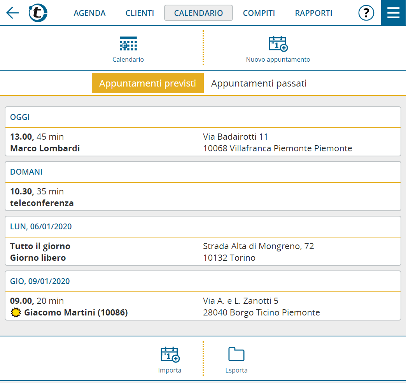Switch to the Appuntamenti passati tab
Image resolution: width=406 pixels, height=383 pixels.
point(259,83)
